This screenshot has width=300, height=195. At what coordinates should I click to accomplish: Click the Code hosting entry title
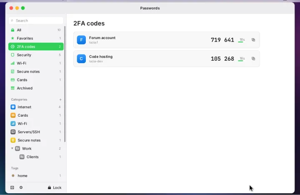(101, 57)
